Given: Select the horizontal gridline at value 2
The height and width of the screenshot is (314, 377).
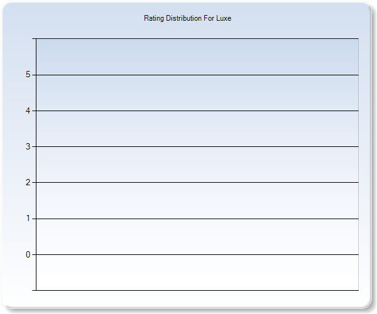Looking at the screenshot, I should coord(197,182).
